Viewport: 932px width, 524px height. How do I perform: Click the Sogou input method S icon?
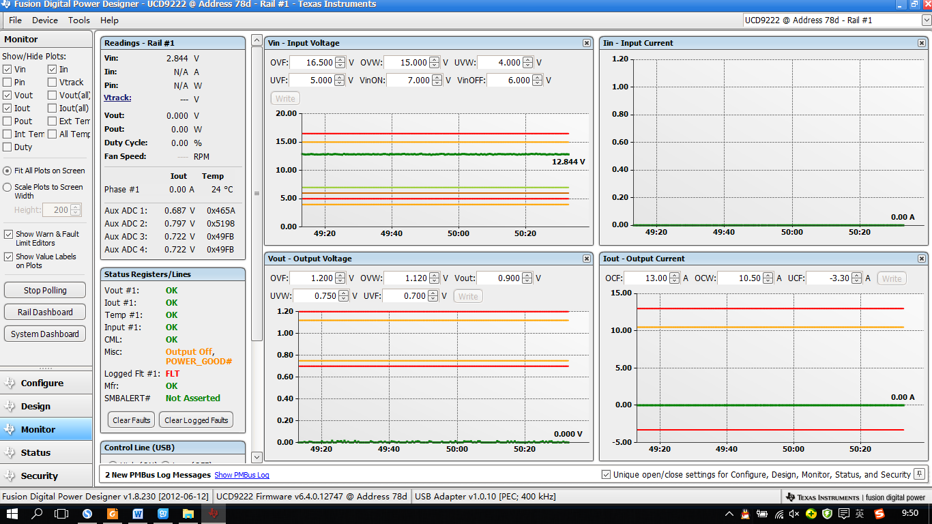click(x=879, y=513)
